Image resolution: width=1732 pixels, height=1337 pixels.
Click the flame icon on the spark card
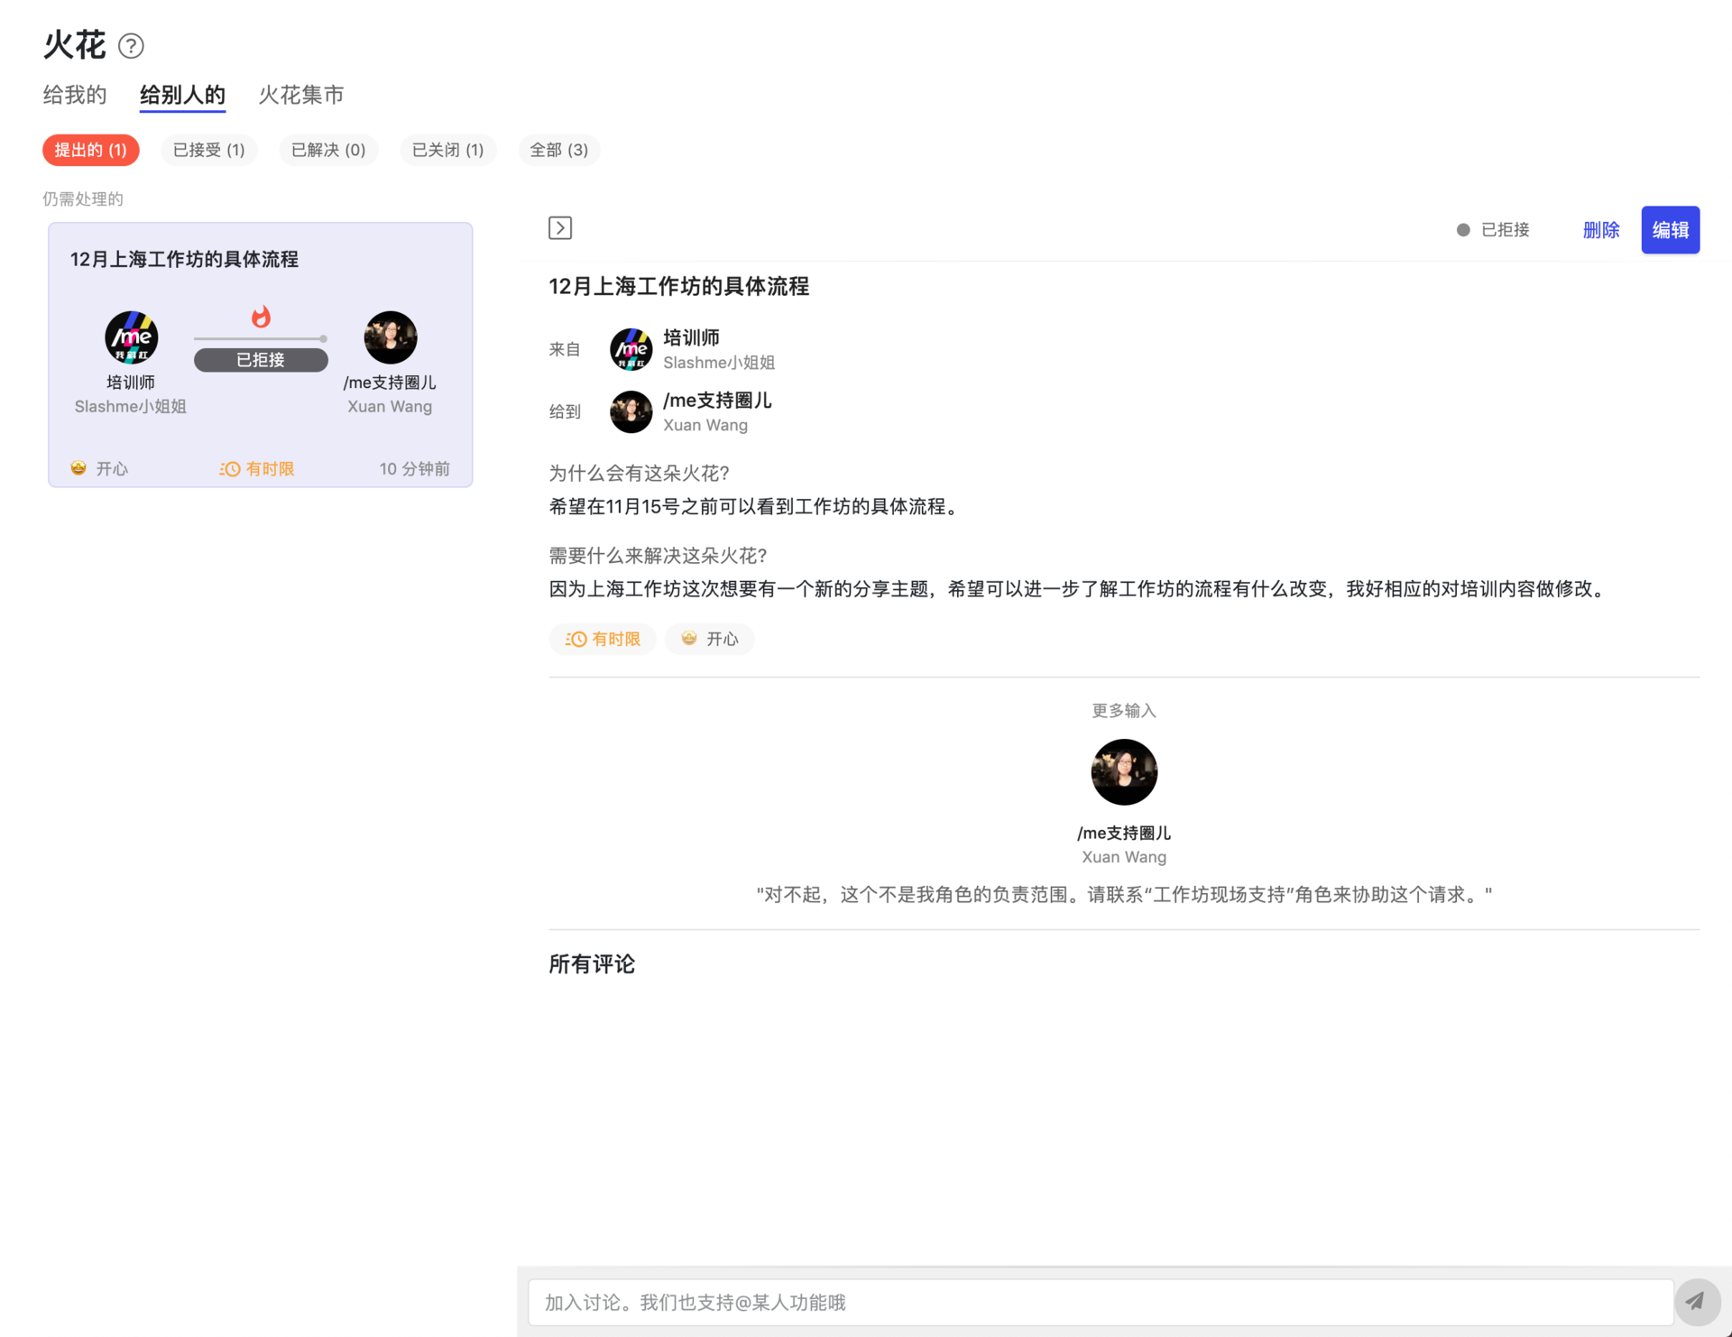261,317
